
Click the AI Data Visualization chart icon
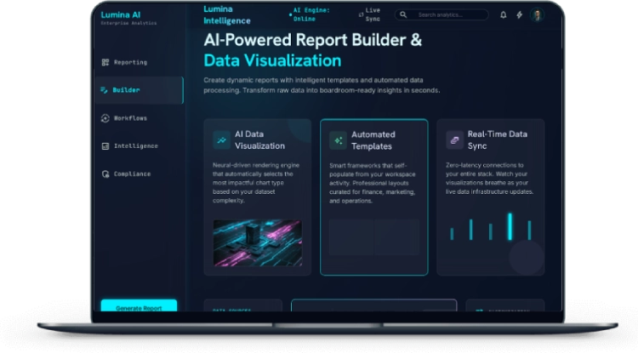(221, 140)
